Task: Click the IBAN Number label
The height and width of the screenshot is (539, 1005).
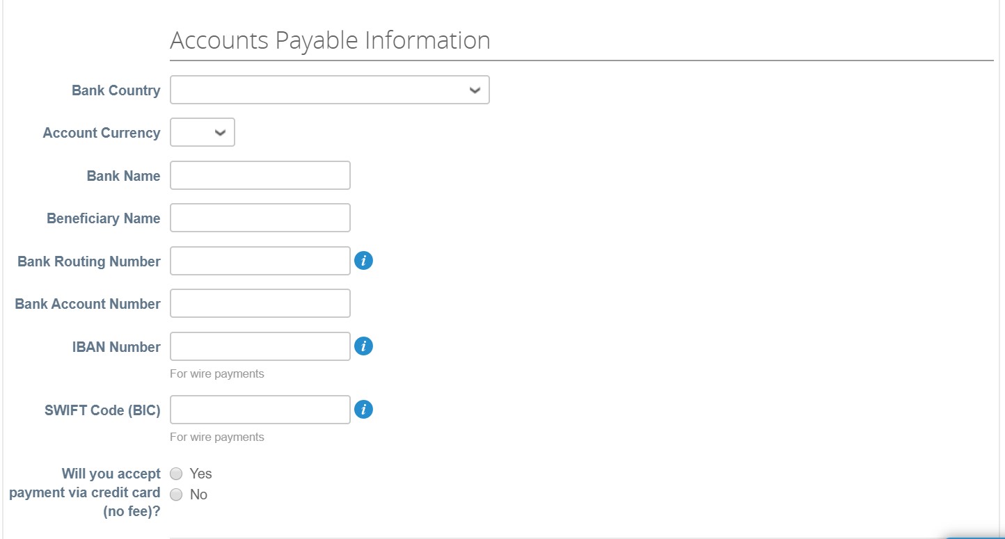Action: click(x=116, y=347)
